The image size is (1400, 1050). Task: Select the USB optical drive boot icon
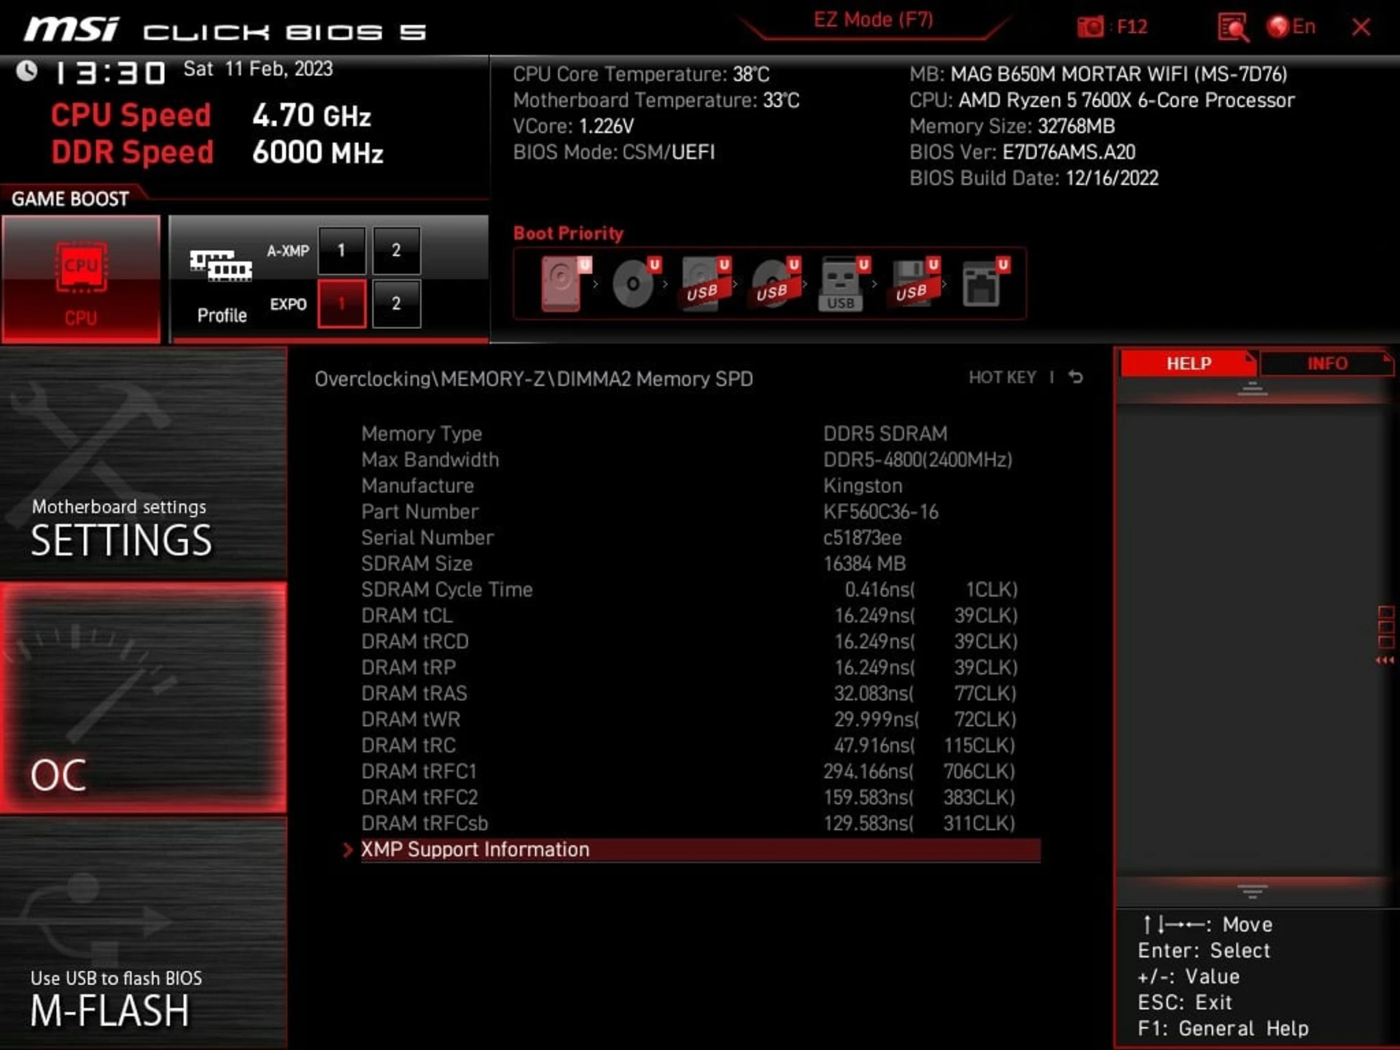[775, 284]
